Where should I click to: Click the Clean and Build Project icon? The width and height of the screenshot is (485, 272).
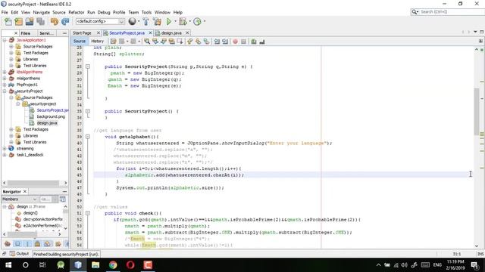(x=157, y=21)
